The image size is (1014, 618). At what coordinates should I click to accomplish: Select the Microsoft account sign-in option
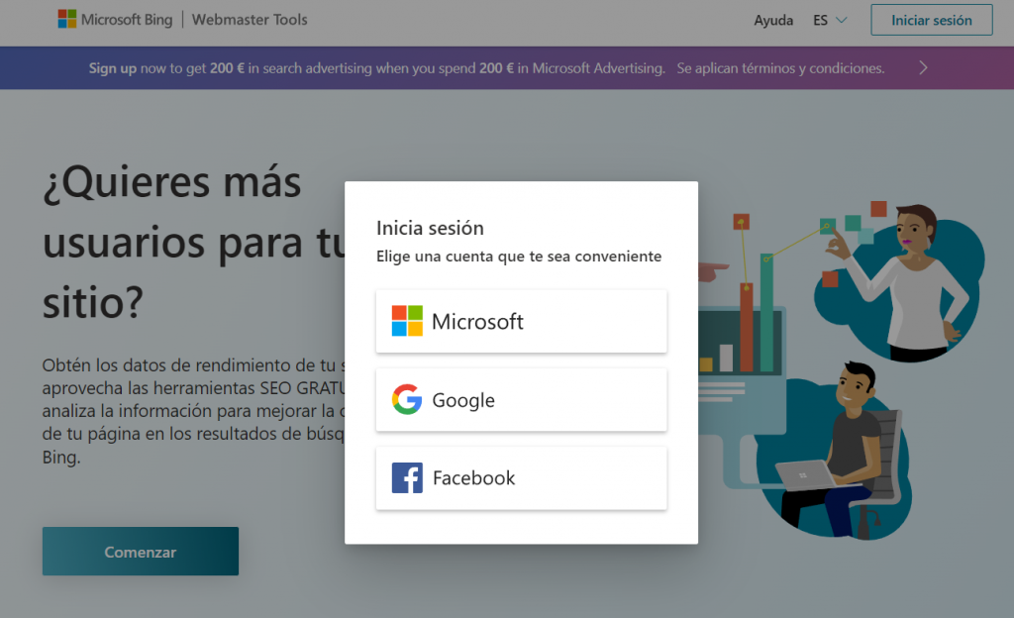(521, 321)
